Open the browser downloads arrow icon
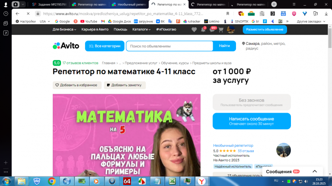The width and height of the screenshot is (332, 186). point(326,13)
